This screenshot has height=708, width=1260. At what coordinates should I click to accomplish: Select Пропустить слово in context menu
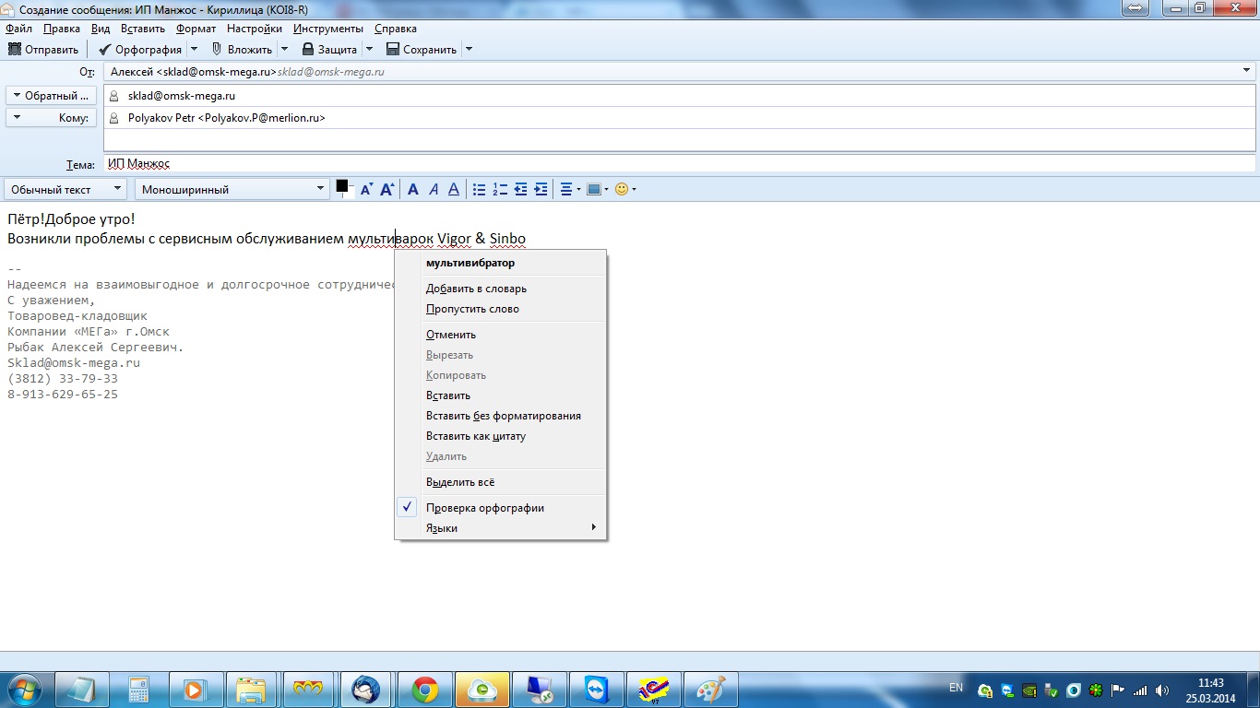(501, 309)
